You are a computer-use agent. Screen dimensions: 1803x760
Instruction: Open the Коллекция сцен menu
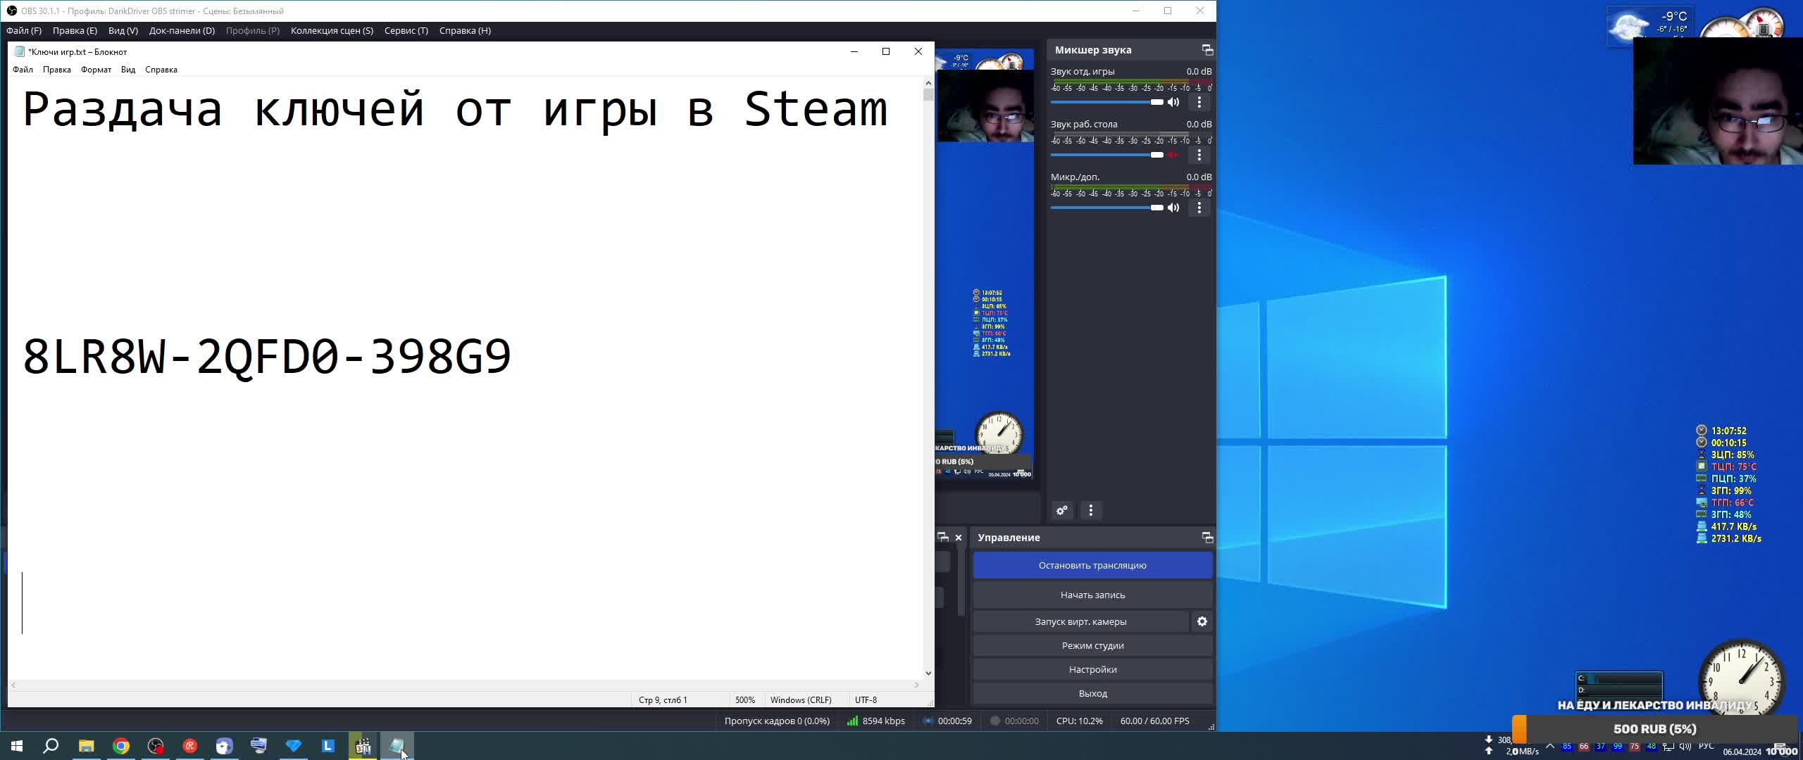[332, 30]
